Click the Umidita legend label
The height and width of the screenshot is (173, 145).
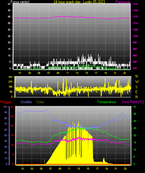tap(26, 102)
